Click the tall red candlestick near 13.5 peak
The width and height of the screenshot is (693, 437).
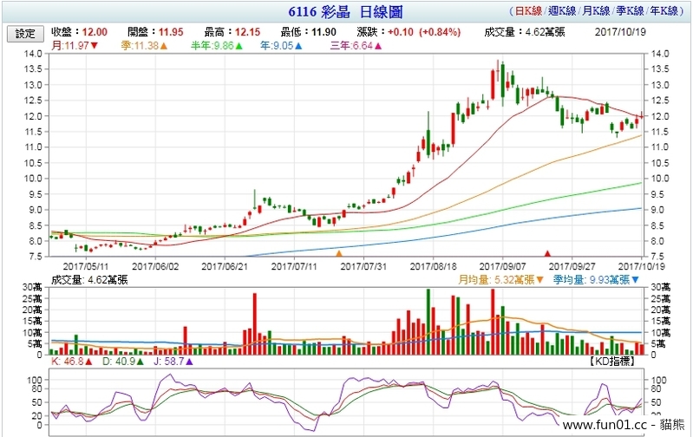coord(493,84)
